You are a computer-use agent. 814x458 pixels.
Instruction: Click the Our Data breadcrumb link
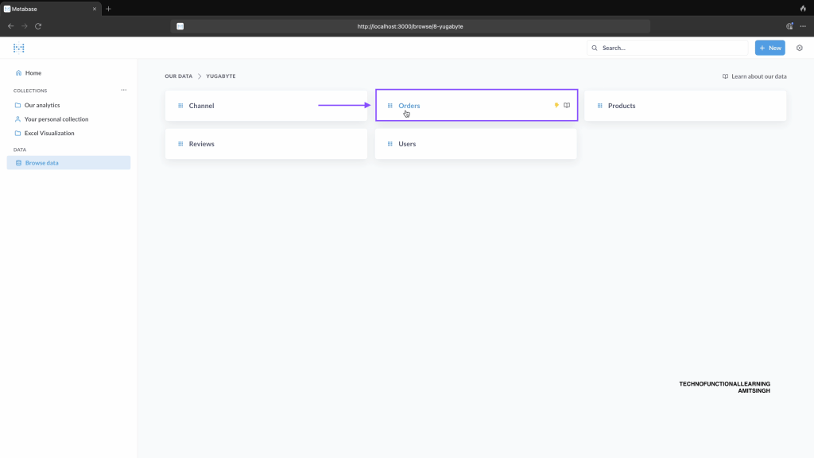[x=178, y=76]
